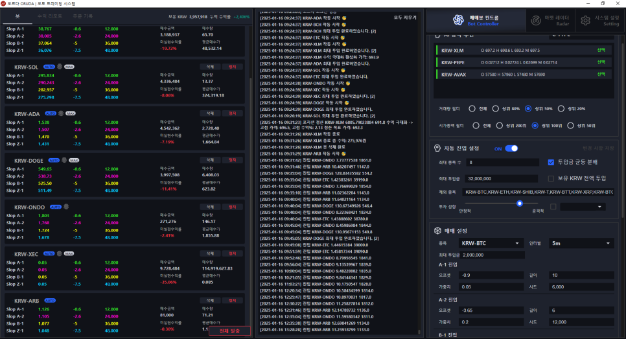Viewport: 626px width, 339px height.
Task: Click the MAX badge on KRW-DOGE
Action: tap(74, 159)
